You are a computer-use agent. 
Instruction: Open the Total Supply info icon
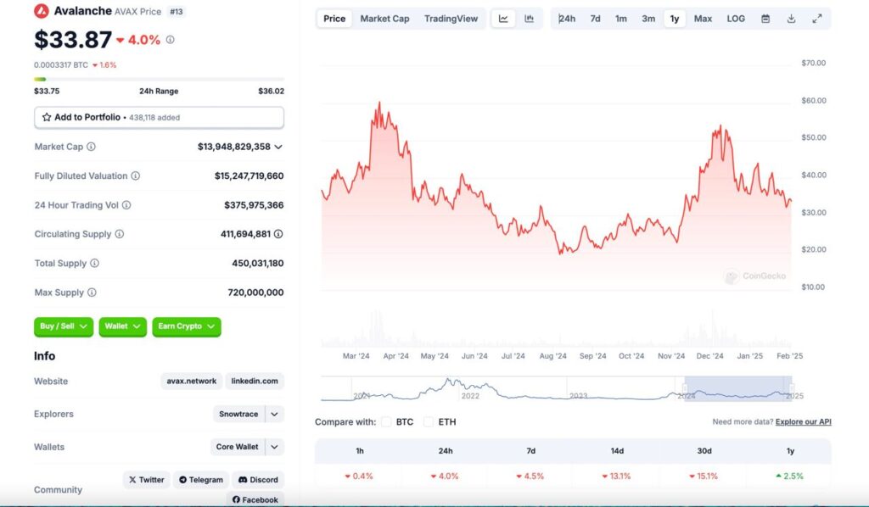95,264
